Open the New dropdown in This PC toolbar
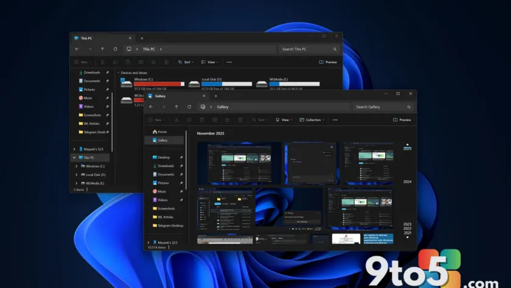This screenshot has height=288, width=511. pos(83,62)
